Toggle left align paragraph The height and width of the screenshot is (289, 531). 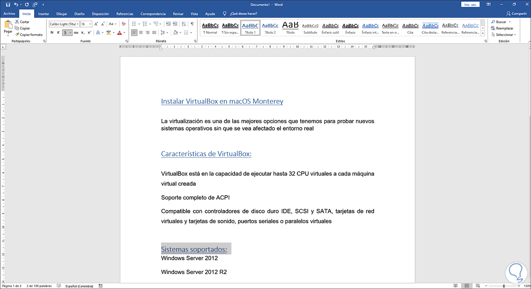[x=135, y=33]
